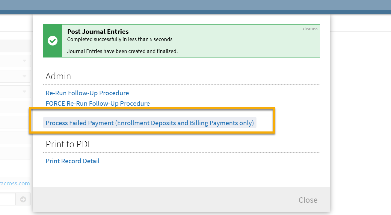Viewport: 391px width, 215px height.
Task: Click Re-Run Follow-Up Procedure
Action: pyautogui.click(x=87, y=93)
